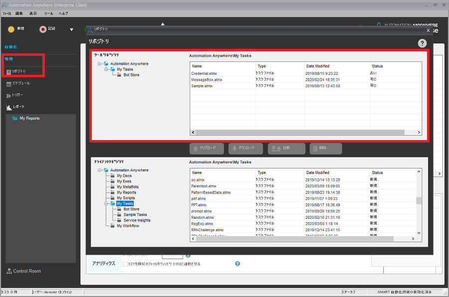The height and width of the screenshot is (297, 449).
Task: Open the ファイル menu
Action: [6, 13]
